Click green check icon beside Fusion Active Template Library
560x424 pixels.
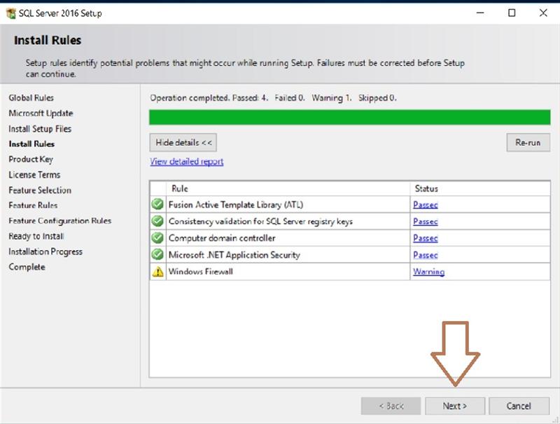coord(157,205)
